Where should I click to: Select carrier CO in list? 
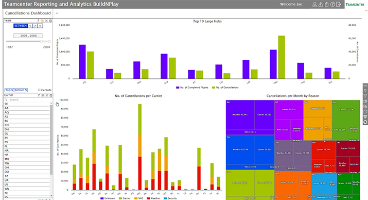pos(27,125)
